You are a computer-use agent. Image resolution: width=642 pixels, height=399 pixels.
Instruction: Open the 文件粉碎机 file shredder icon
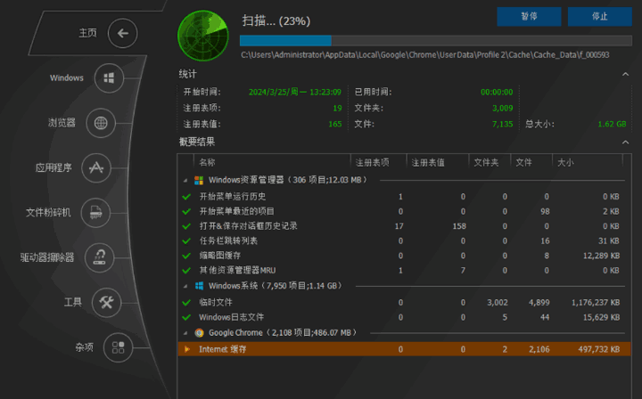(x=94, y=212)
